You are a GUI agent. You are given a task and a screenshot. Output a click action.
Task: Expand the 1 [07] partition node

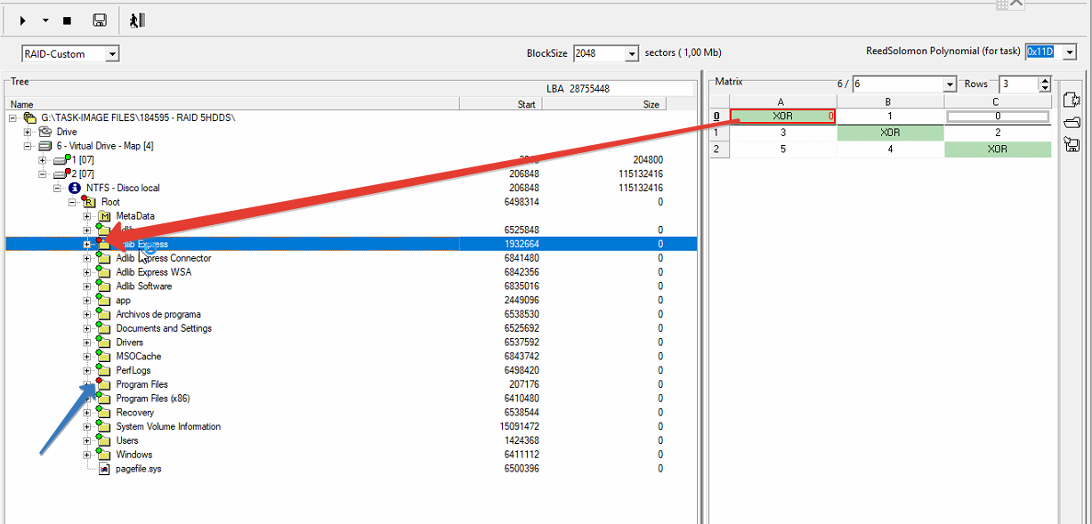pos(43,160)
